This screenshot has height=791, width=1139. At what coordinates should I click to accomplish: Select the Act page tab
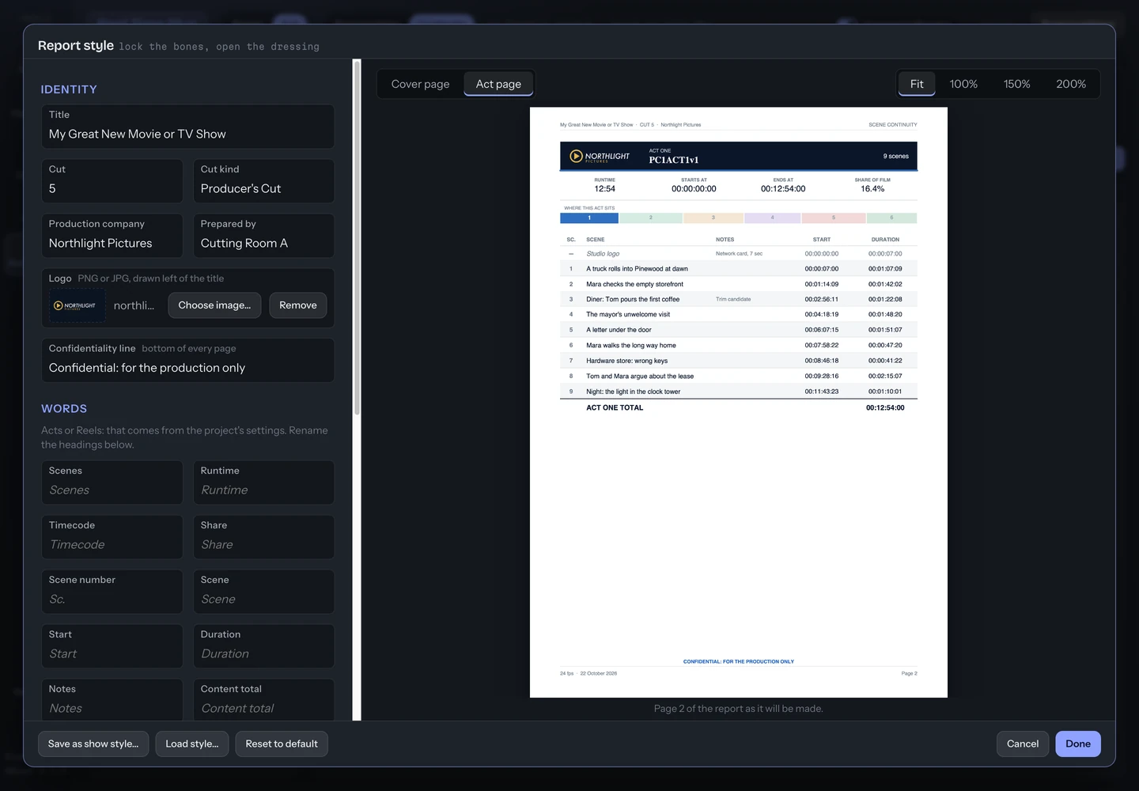coord(498,84)
